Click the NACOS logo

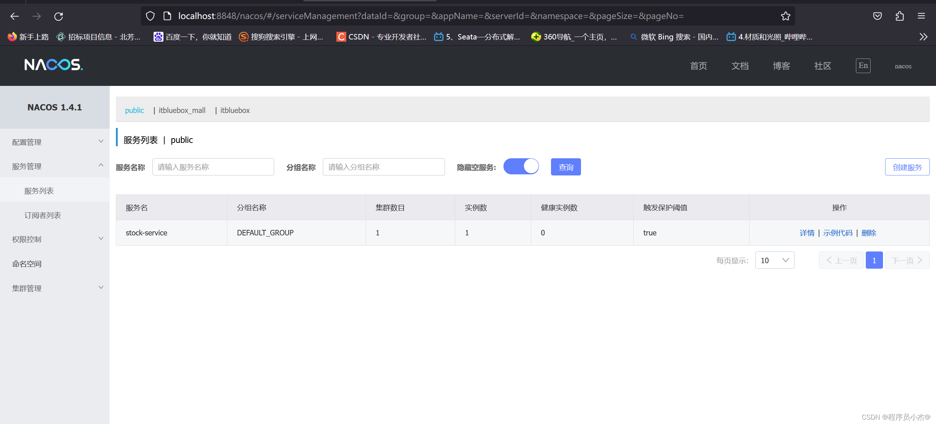pyautogui.click(x=53, y=65)
